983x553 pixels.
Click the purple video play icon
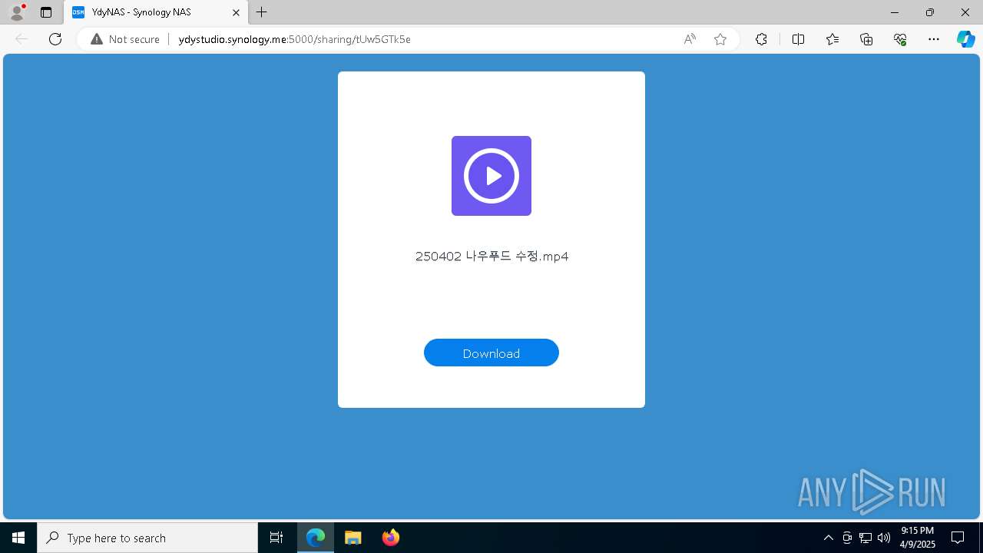pos(491,176)
